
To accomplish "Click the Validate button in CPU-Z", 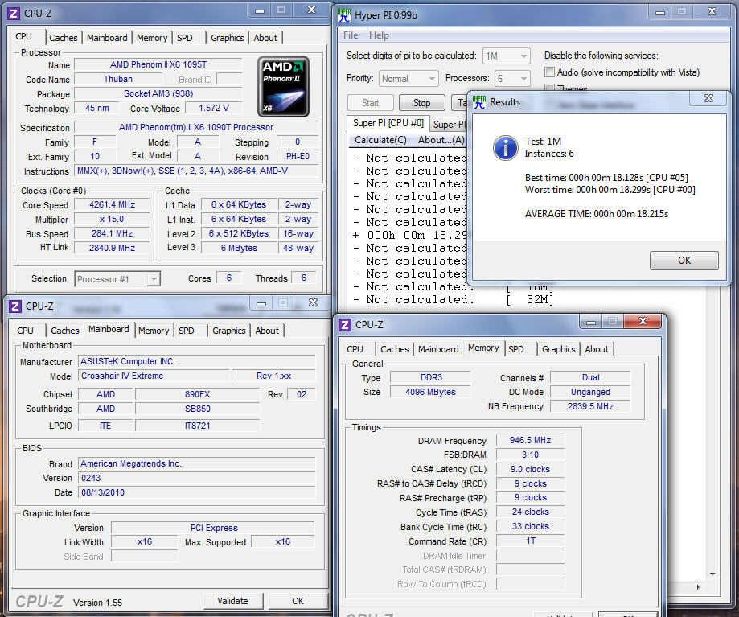I will point(233,601).
